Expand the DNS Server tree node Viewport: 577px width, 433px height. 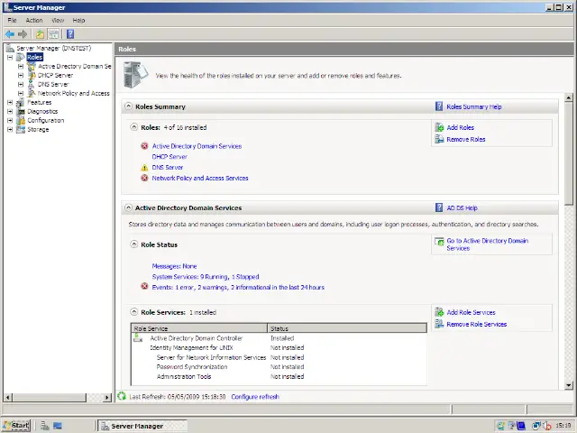coord(21,84)
